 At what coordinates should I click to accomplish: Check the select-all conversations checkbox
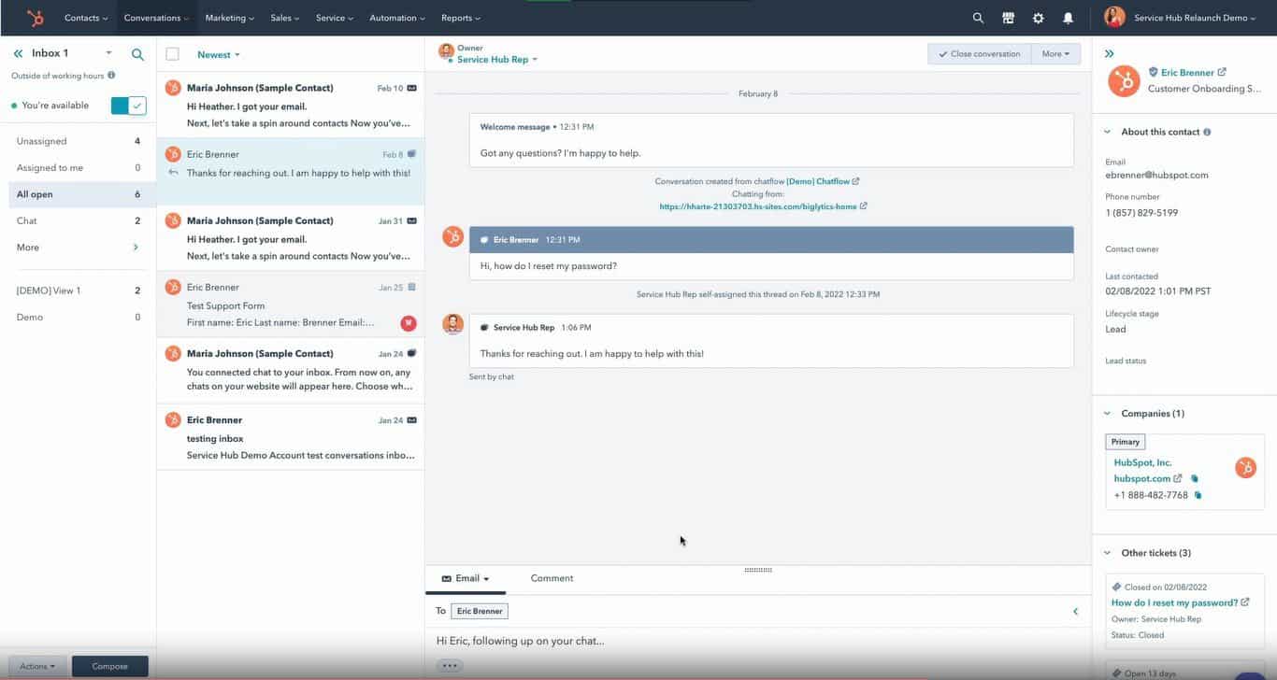(172, 54)
